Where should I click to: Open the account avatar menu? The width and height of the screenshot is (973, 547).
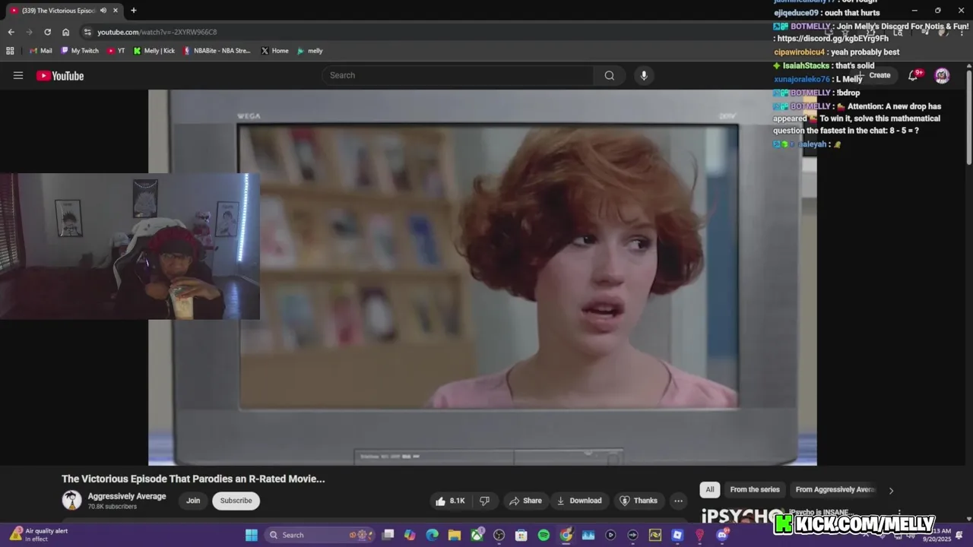(x=942, y=75)
